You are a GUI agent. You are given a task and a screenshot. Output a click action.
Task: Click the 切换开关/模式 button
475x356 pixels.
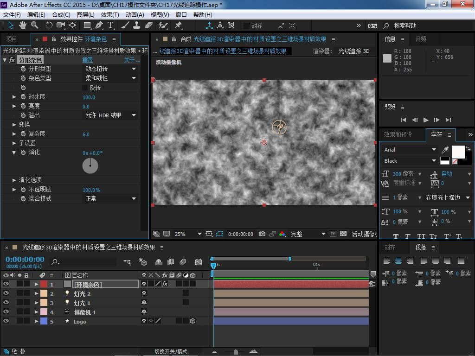pos(171,351)
